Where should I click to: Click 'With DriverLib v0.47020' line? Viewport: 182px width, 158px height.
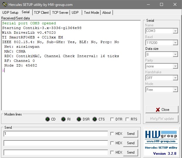click(29, 33)
